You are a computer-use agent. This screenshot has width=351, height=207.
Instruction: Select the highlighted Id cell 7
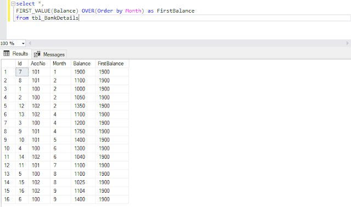(22, 72)
